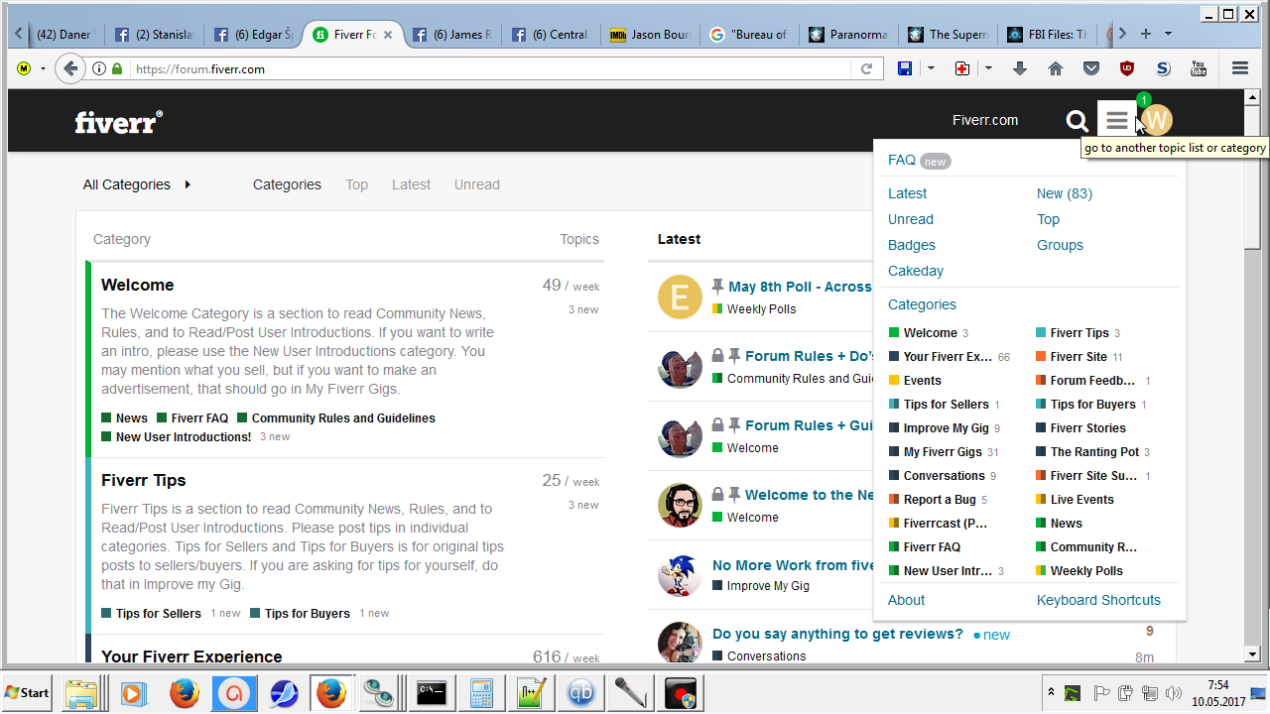
Task: Go to the browser home icon
Action: (x=1056, y=68)
